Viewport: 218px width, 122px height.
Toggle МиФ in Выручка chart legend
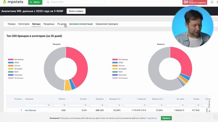[118, 72]
